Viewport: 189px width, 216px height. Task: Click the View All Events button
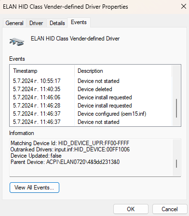(x=34, y=188)
